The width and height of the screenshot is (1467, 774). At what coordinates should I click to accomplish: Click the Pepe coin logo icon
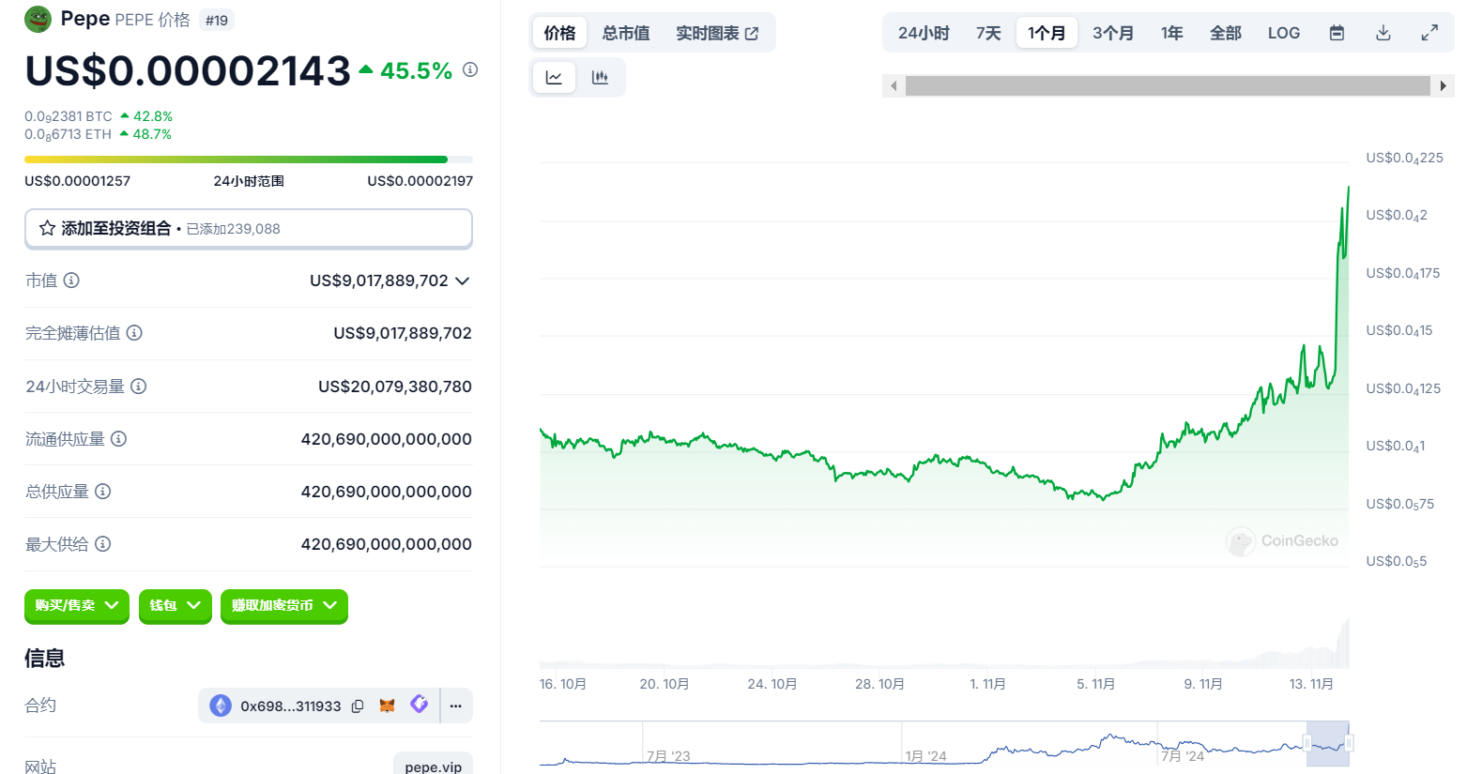tap(38, 19)
